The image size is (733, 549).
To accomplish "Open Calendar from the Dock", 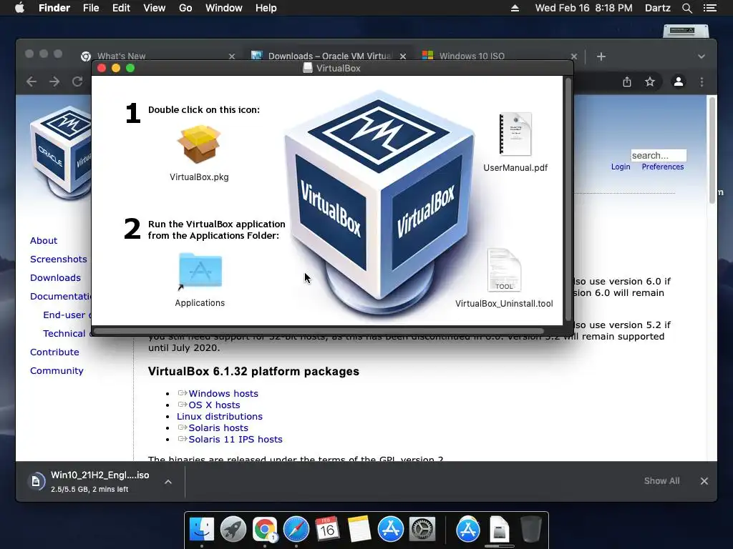I will click(327, 530).
